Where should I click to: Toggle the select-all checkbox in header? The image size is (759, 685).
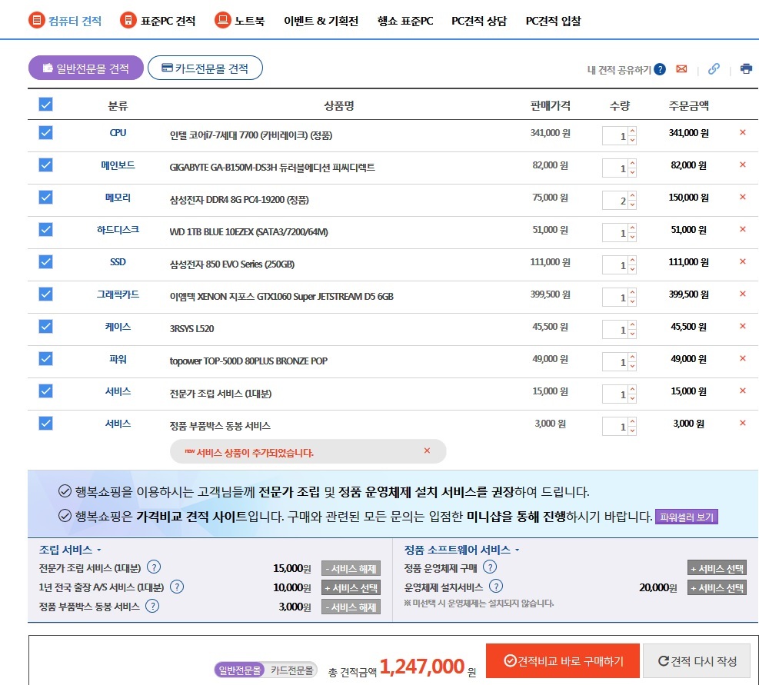(45, 105)
